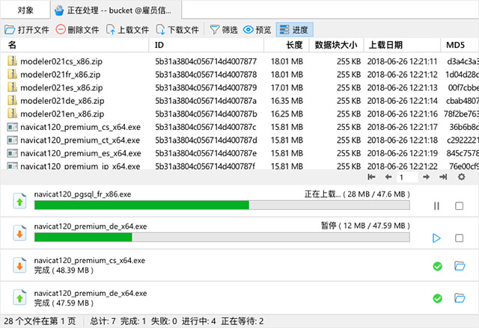Open the grid settings gear icon
The height and width of the screenshot is (328, 479).
coord(462,177)
